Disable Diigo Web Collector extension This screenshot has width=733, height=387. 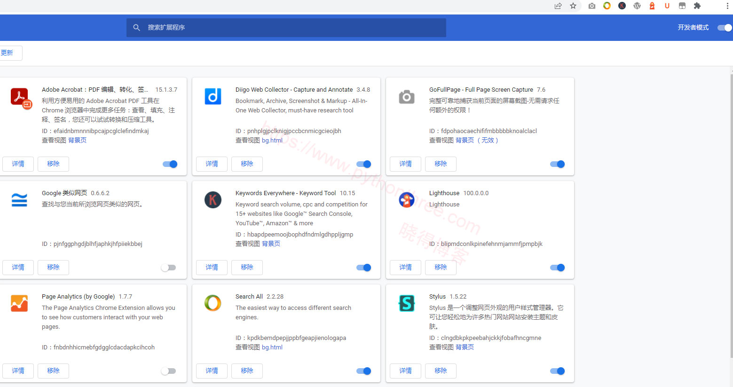[364, 164]
